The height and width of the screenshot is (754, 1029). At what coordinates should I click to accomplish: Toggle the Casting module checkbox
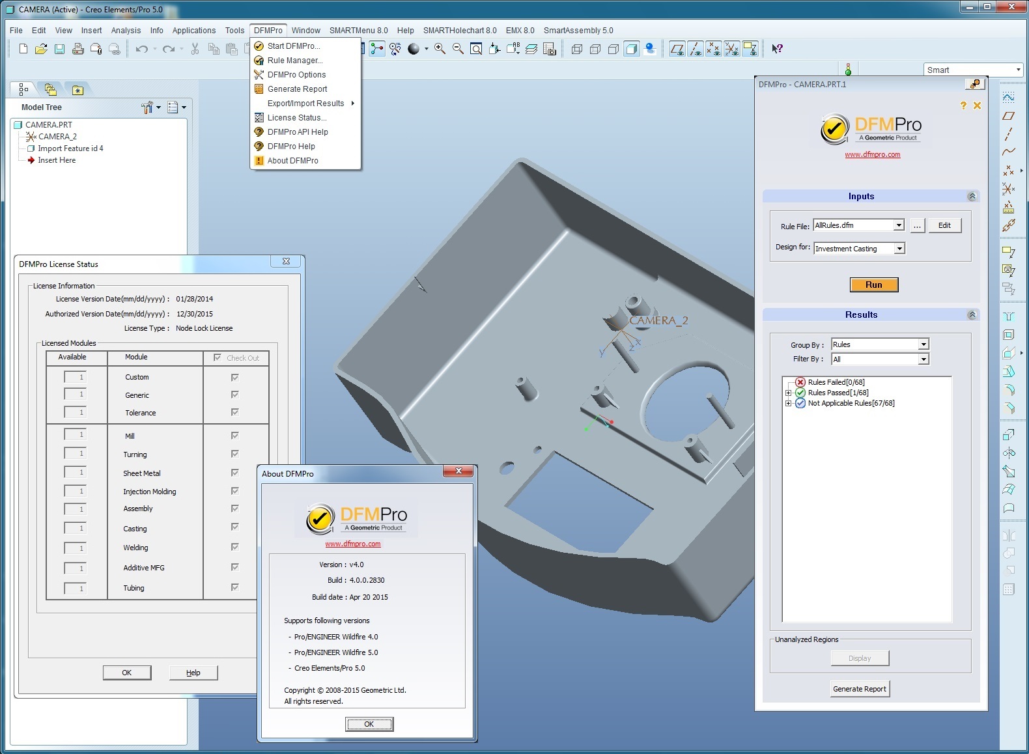[x=235, y=527]
